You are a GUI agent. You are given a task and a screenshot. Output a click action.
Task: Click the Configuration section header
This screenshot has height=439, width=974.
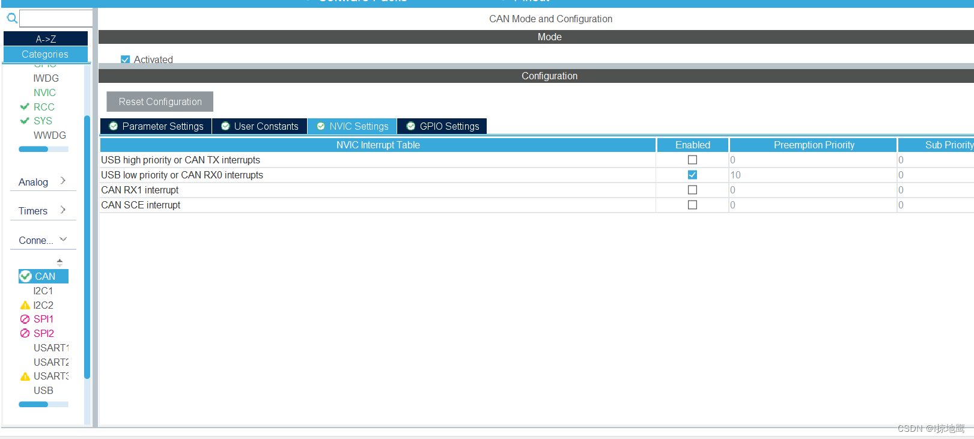coord(536,76)
